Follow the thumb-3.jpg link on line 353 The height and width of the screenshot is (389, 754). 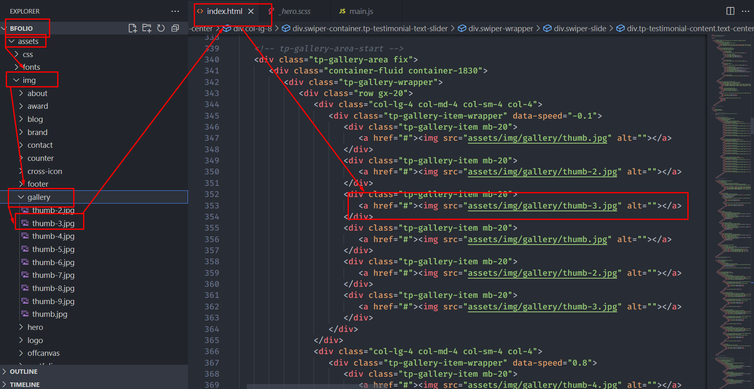click(542, 206)
